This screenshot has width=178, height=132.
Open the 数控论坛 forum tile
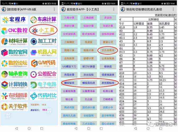(x=14, y=63)
